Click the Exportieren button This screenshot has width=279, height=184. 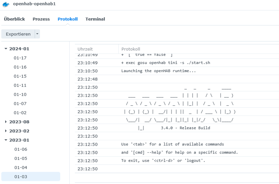pos(18,34)
